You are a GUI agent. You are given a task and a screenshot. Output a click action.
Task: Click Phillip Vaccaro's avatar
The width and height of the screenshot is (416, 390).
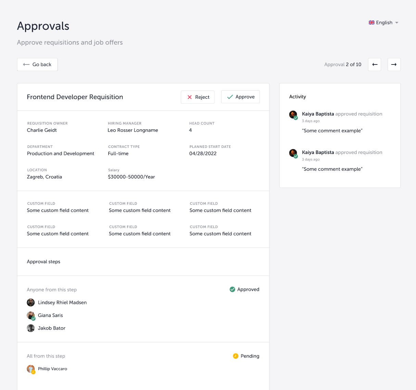click(x=31, y=369)
